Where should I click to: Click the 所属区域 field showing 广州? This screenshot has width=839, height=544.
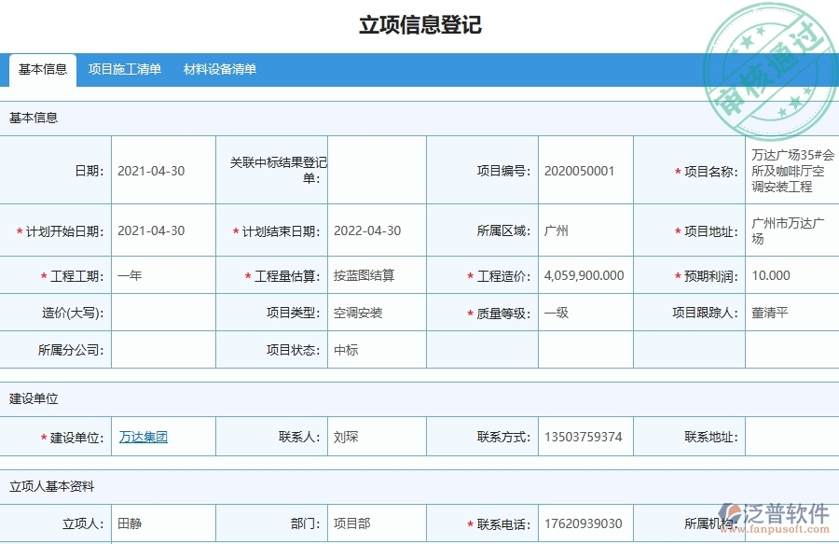tap(559, 230)
